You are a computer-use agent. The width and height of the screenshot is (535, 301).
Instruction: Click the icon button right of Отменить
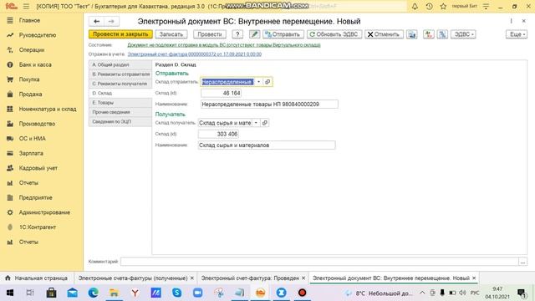tap(412, 34)
